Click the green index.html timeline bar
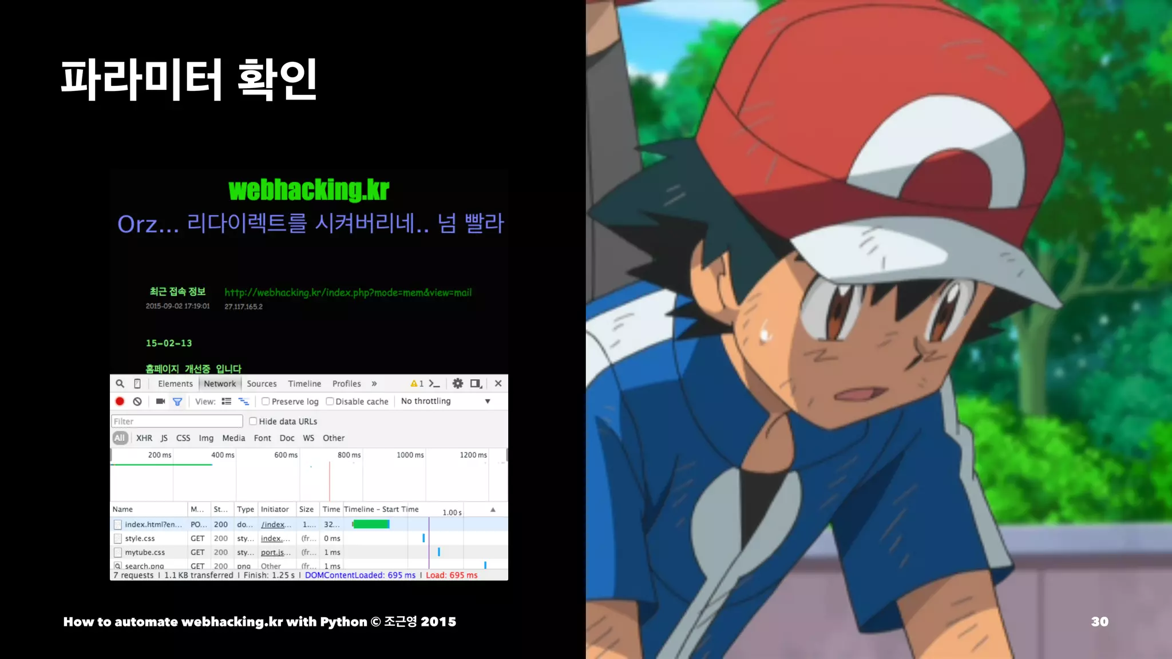This screenshot has height=659, width=1172. [x=371, y=524]
